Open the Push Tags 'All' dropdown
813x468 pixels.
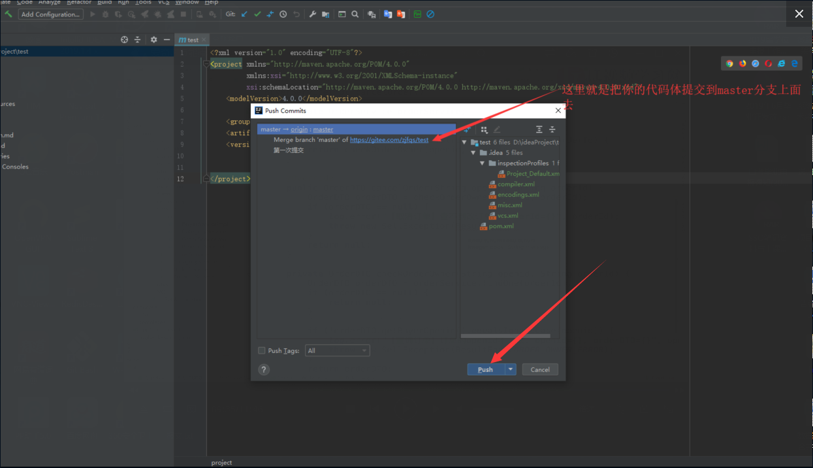337,350
